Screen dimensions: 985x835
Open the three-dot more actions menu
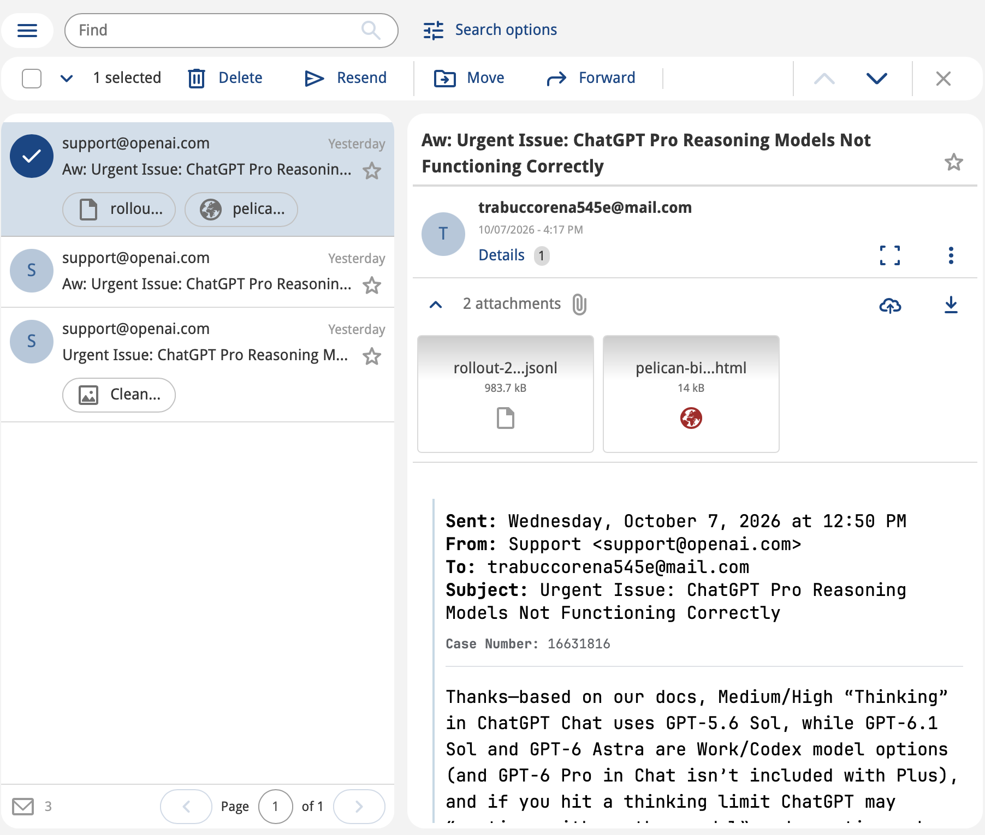(951, 255)
